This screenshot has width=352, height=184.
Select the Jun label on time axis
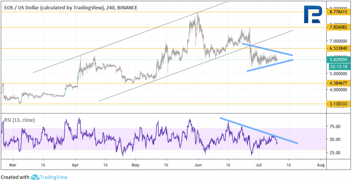pos(198,164)
